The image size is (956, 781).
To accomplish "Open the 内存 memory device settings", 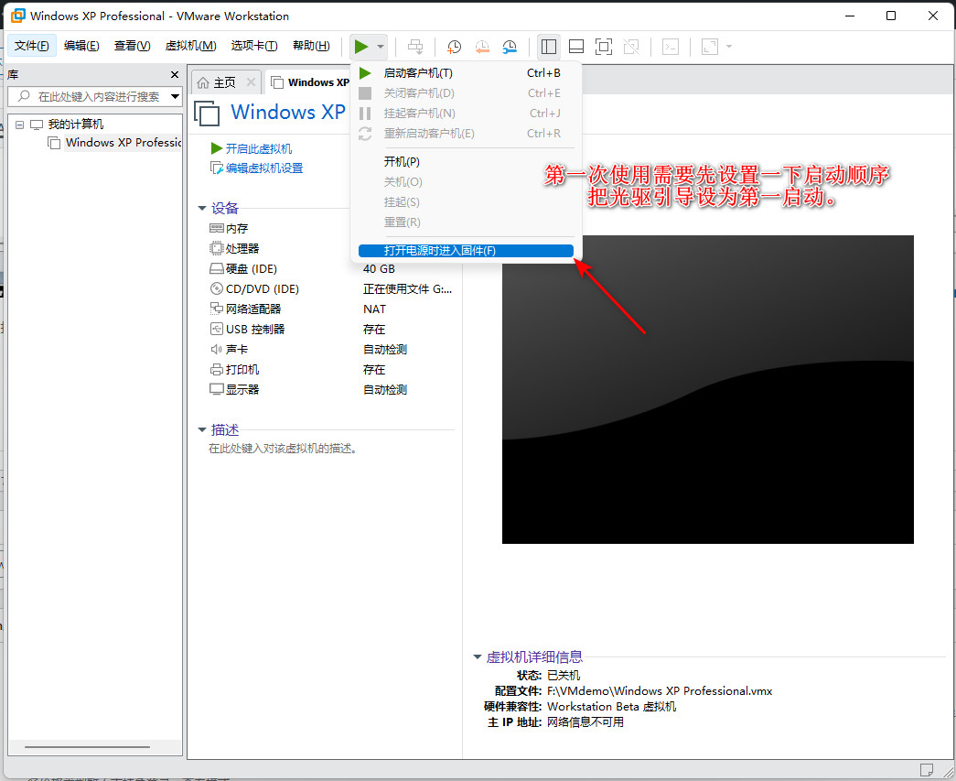I will tap(238, 228).
